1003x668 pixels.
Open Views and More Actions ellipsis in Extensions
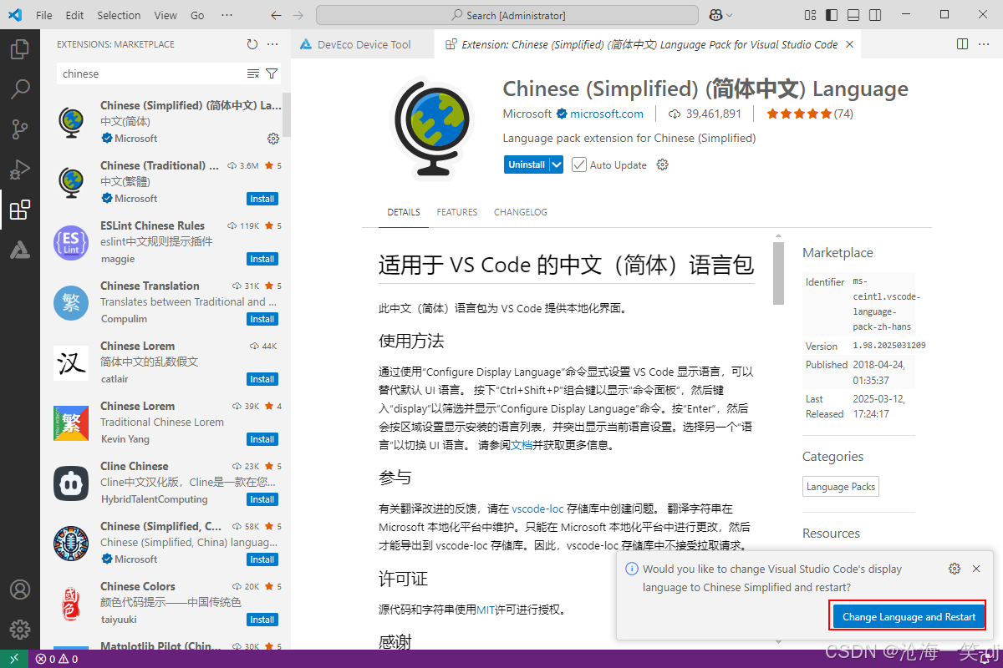pos(272,44)
